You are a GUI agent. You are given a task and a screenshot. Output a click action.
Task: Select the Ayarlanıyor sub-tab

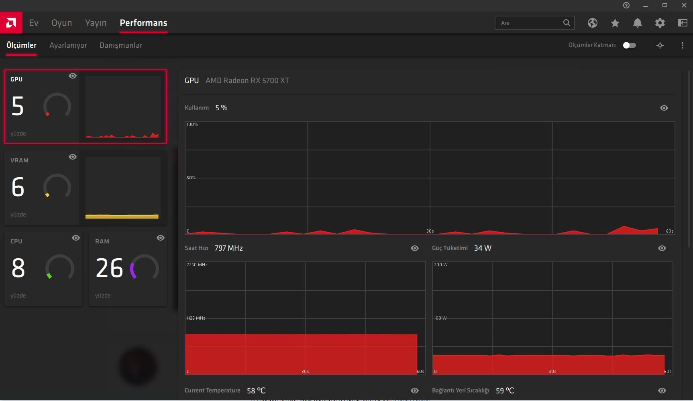[68, 45]
